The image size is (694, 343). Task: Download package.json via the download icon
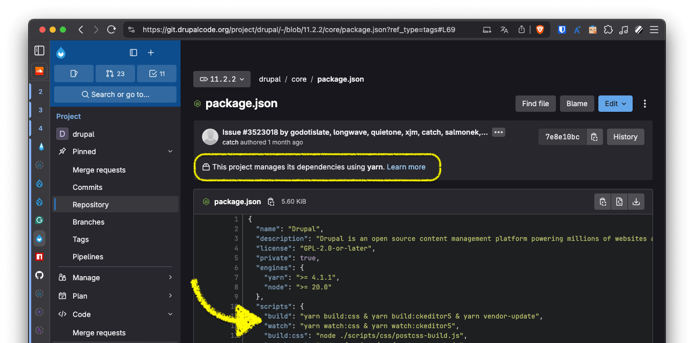(x=636, y=201)
